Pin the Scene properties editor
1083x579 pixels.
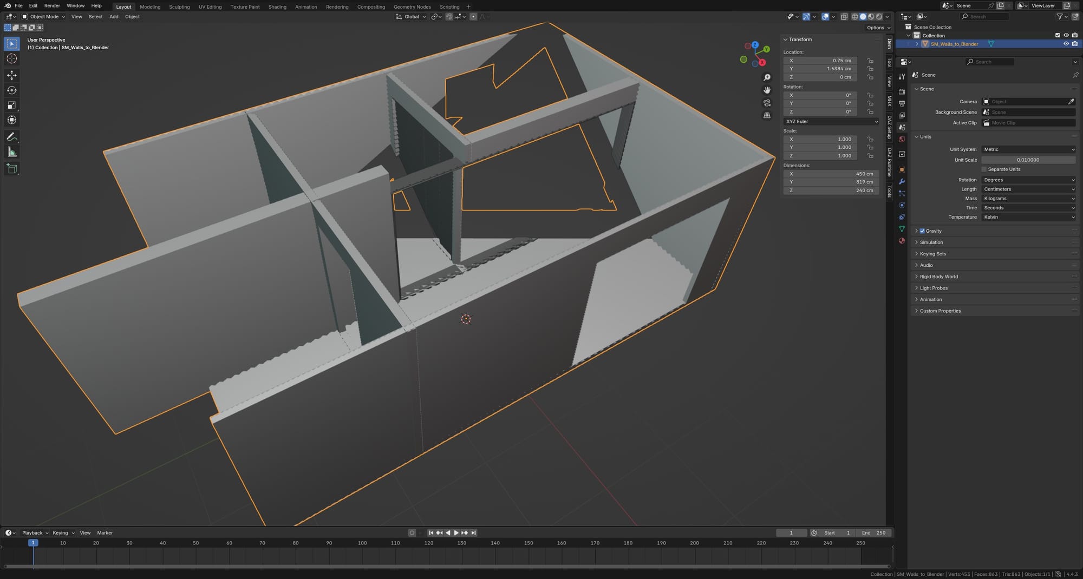pyautogui.click(x=1075, y=75)
